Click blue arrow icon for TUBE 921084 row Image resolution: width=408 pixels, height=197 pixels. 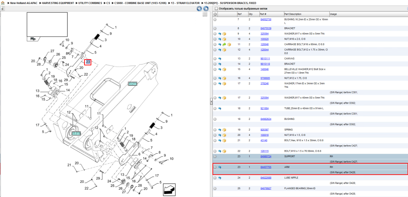(220, 108)
